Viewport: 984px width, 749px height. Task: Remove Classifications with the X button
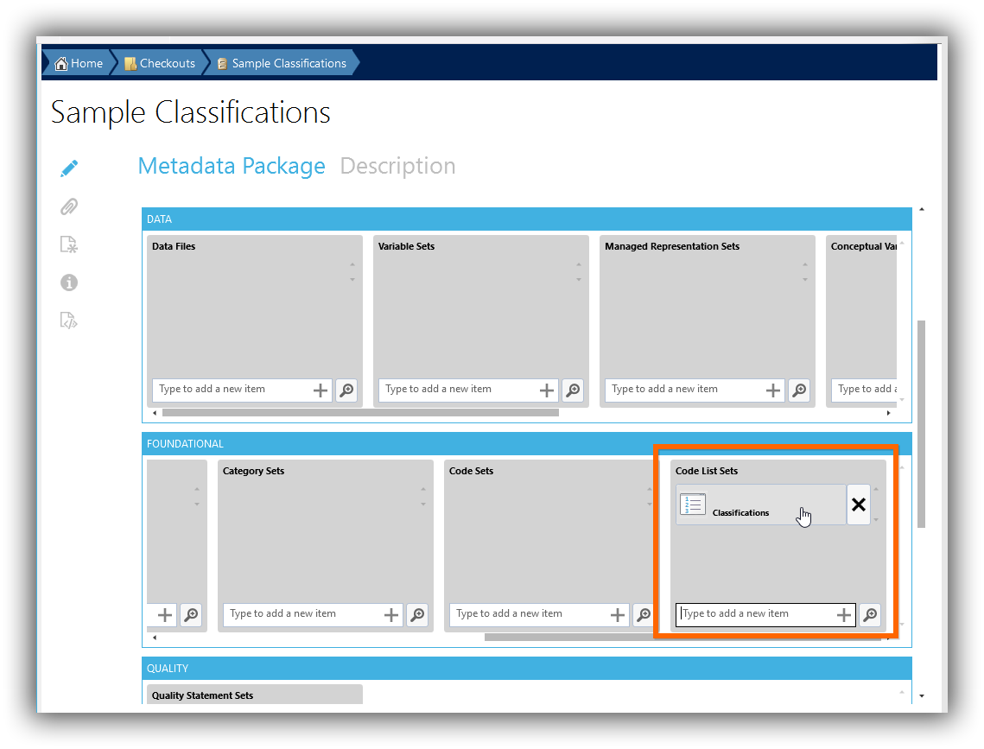[x=859, y=505]
